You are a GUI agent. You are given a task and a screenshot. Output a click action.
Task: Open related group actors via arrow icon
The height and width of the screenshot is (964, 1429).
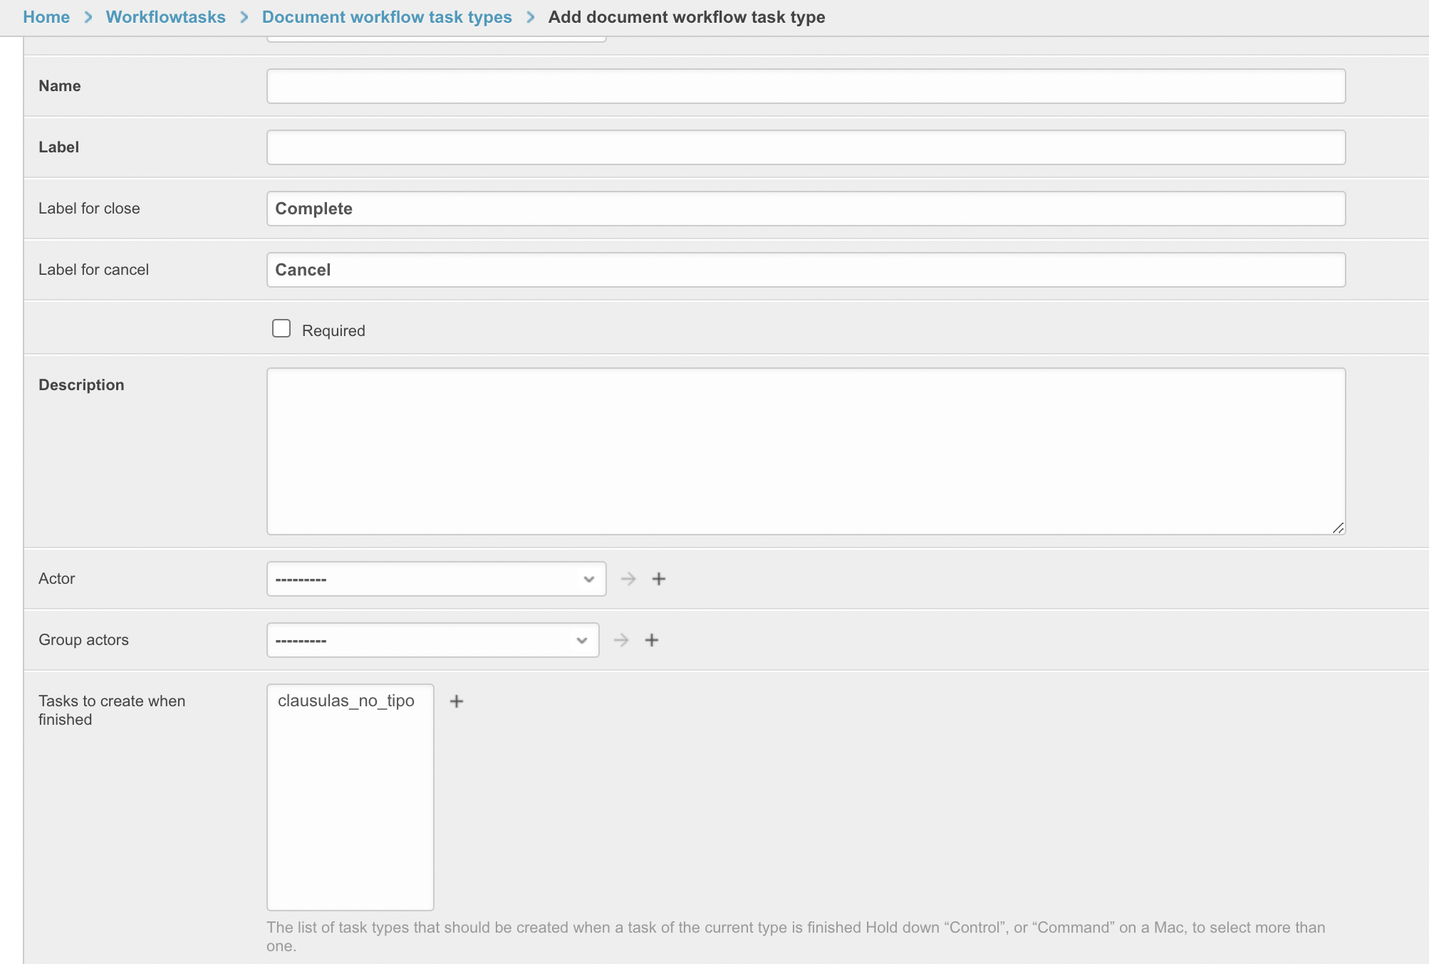[621, 640]
